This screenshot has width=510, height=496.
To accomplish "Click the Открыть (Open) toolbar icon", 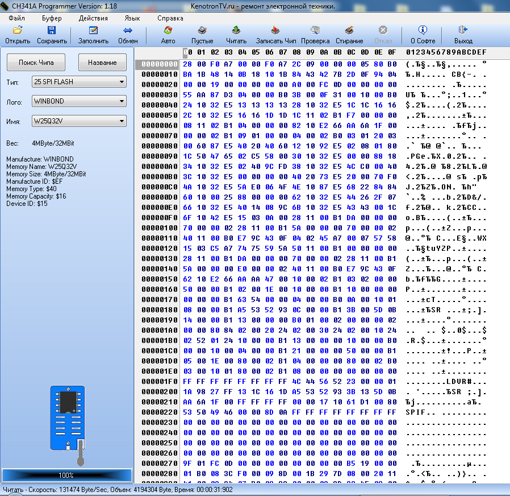I will tap(18, 31).
